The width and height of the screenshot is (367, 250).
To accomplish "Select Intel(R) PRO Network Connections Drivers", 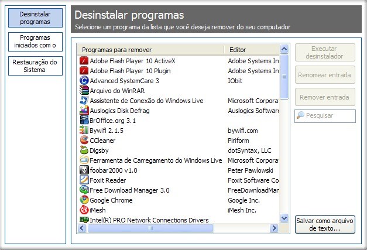I will [149, 220].
